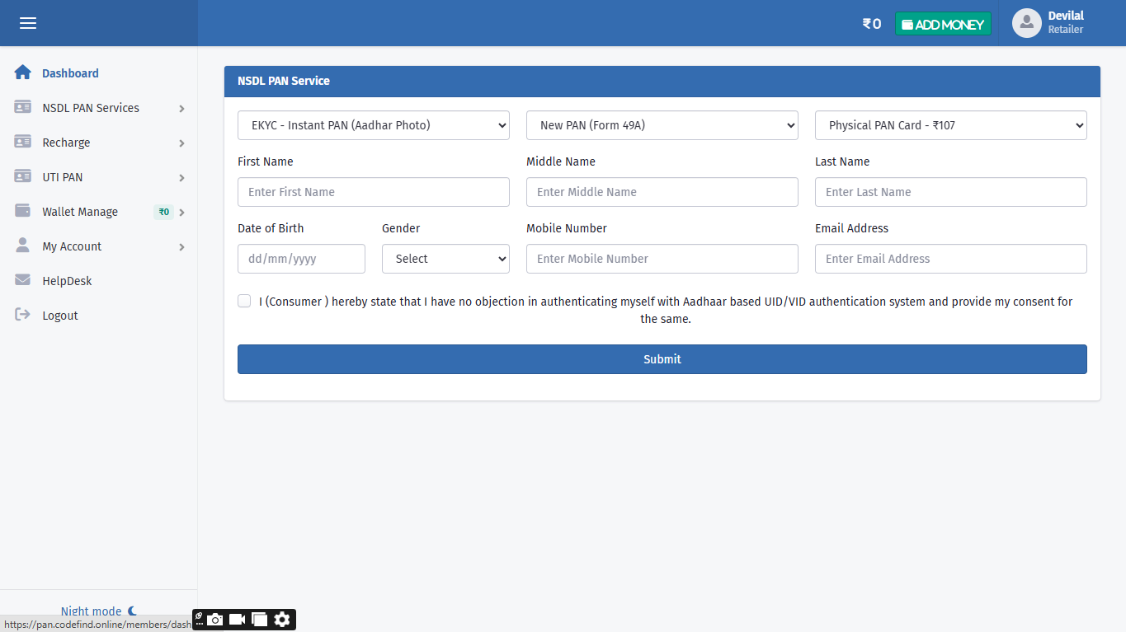Open the Gender Select dropdown
Viewport: 1126px width, 632px height.
tap(445, 259)
